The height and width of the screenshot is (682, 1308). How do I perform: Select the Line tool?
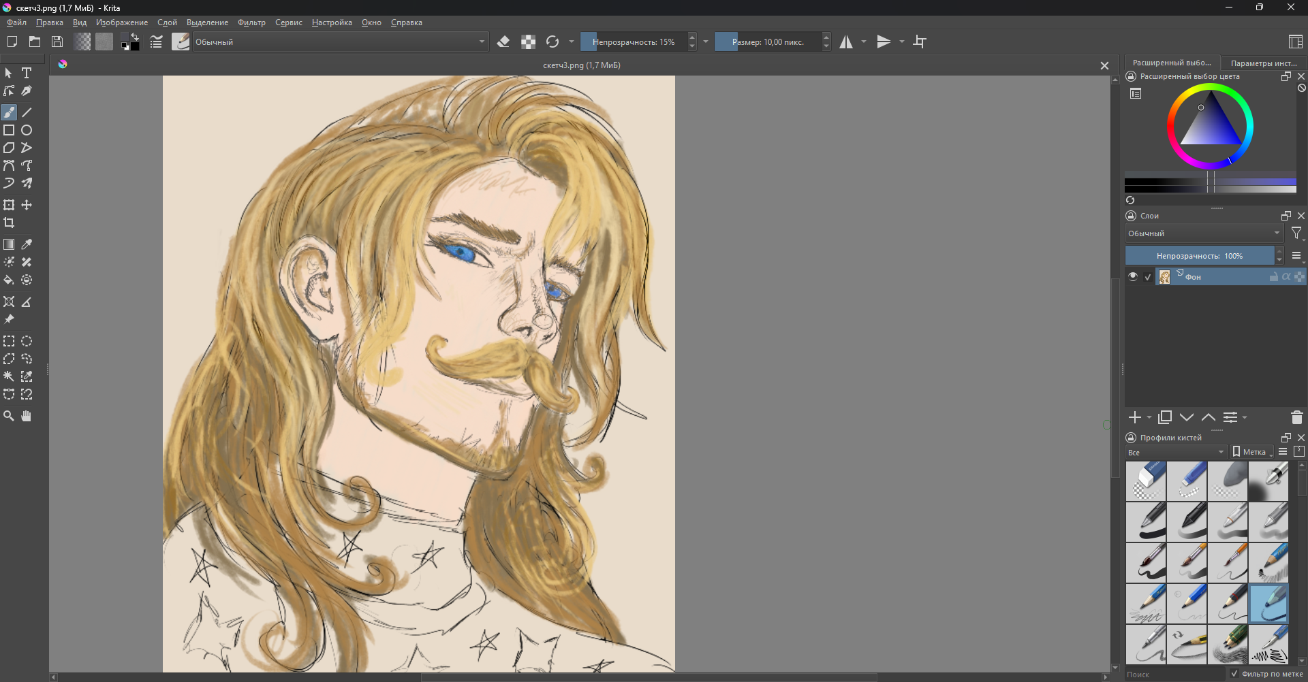27,112
